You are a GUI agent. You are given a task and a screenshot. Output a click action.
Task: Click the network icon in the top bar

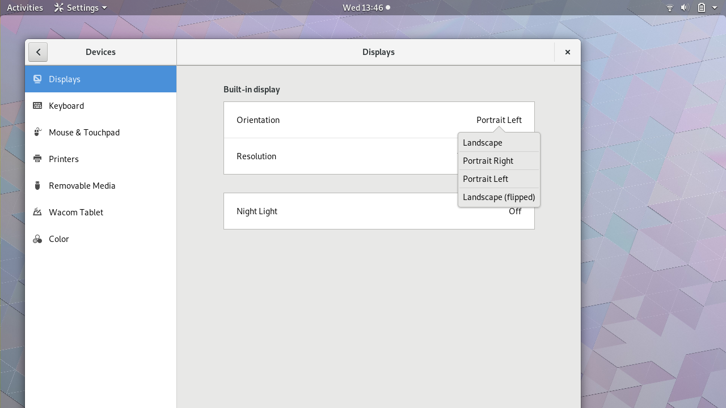669,7
